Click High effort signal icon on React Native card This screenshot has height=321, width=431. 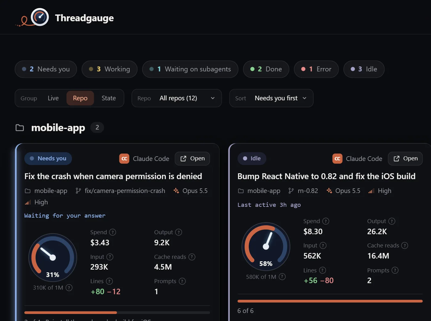(x=371, y=191)
